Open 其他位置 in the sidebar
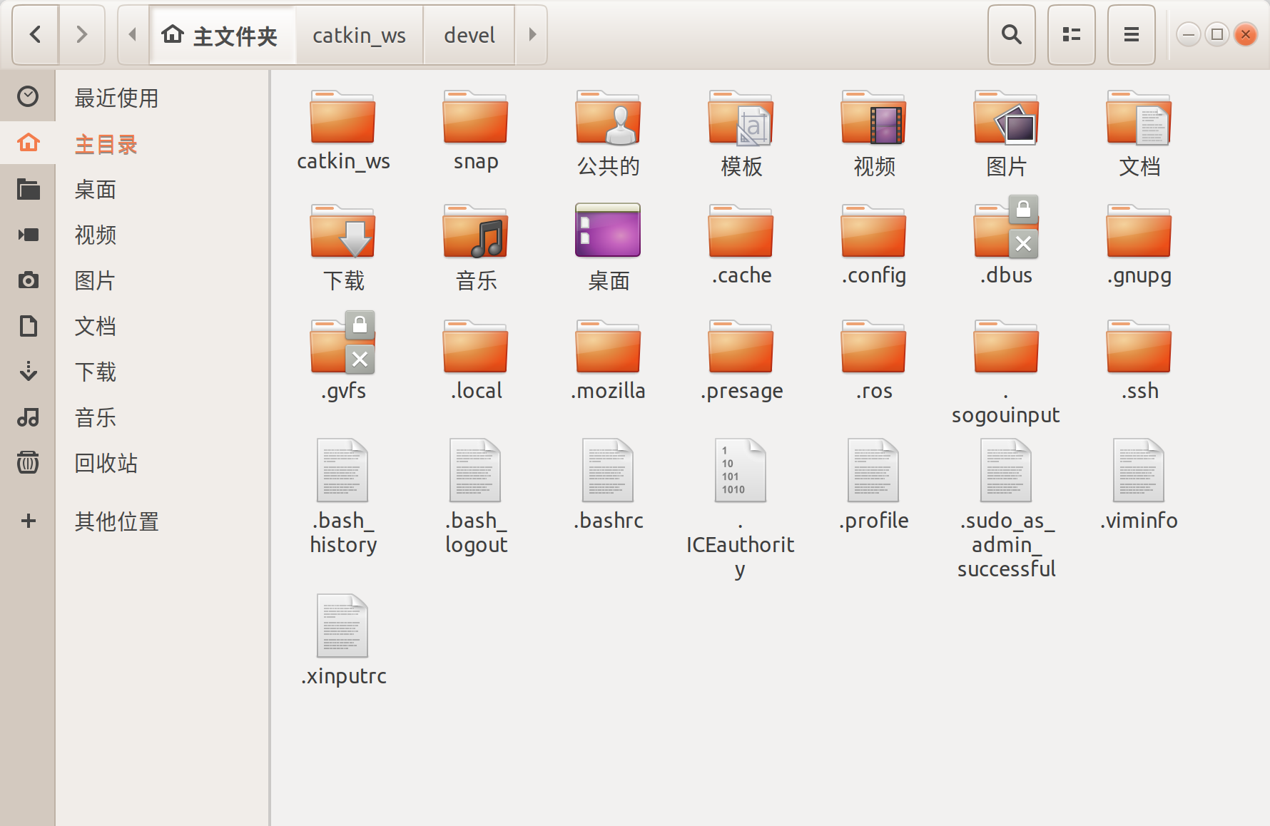 click(135, 521)
